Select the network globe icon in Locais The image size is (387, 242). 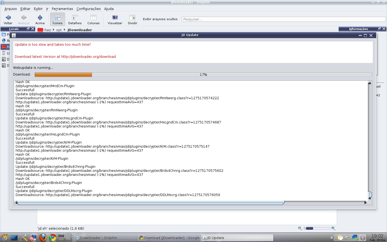point(4,41)
